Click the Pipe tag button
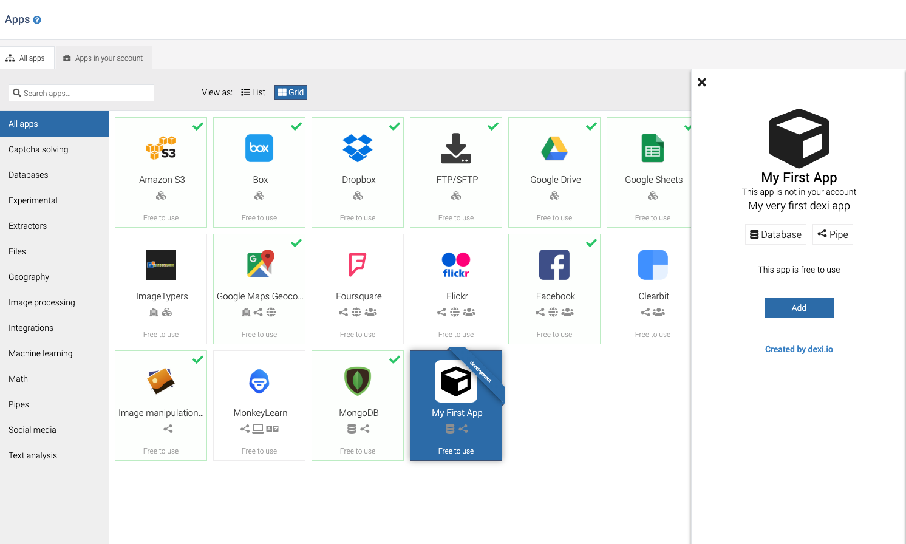 click(x=833, y=234)
